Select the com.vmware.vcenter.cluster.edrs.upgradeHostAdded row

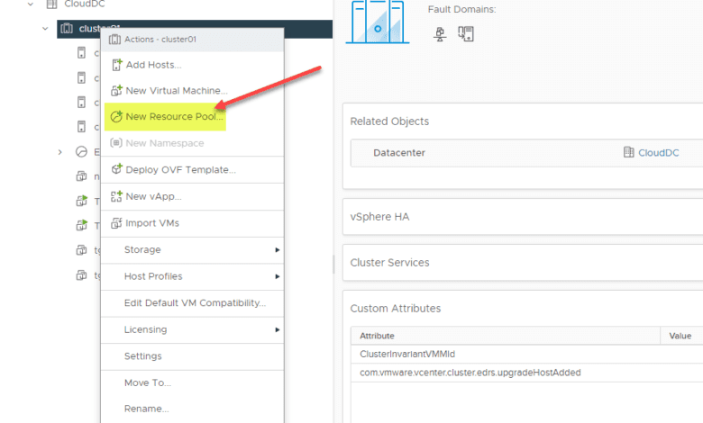click(x=527, y=373)
